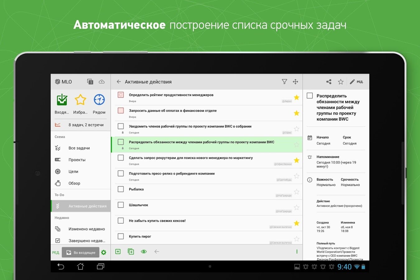Star the 'Шашлычок' task
420x280 pixels.
pos(296,208)
